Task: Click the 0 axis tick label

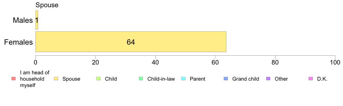Action: coord(36,62)
